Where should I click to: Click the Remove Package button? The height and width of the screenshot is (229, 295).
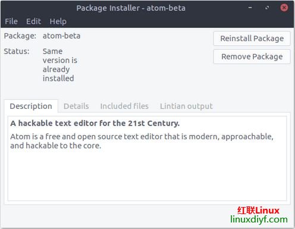(x=252, y=57)
